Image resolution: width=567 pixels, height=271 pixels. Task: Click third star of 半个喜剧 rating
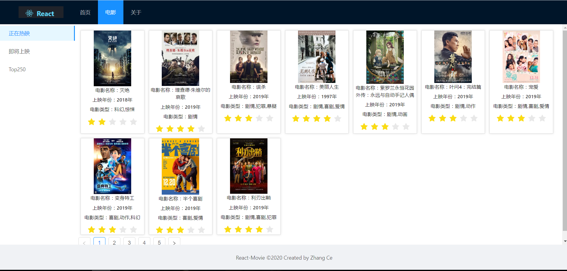181,230
